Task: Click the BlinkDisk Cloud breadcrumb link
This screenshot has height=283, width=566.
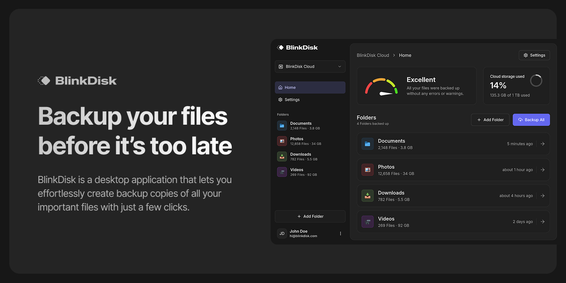Action: pos(373,55)
